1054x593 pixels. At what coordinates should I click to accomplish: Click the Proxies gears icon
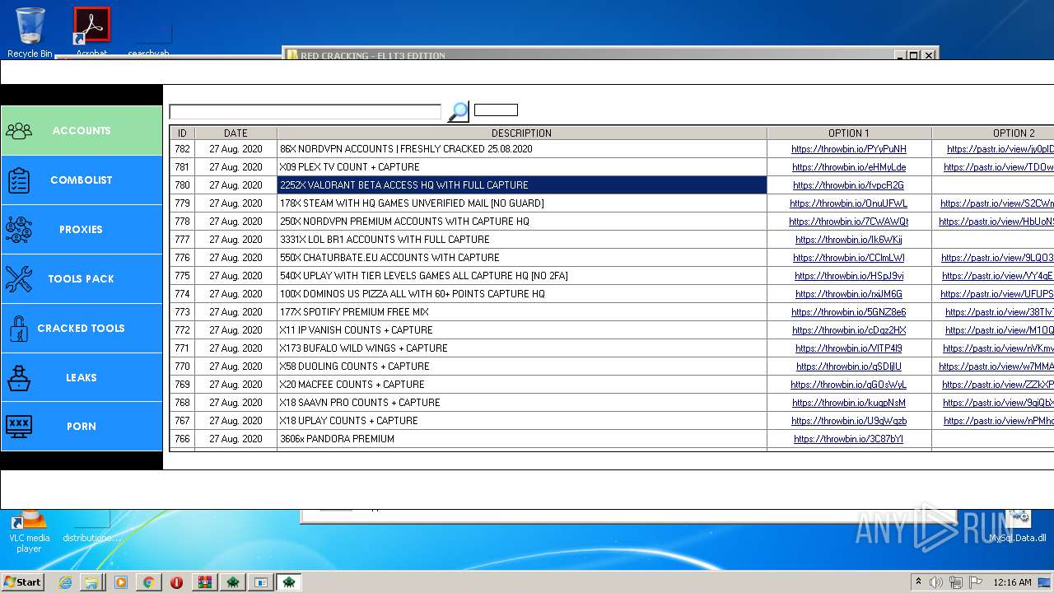click(x=18, y=230)
